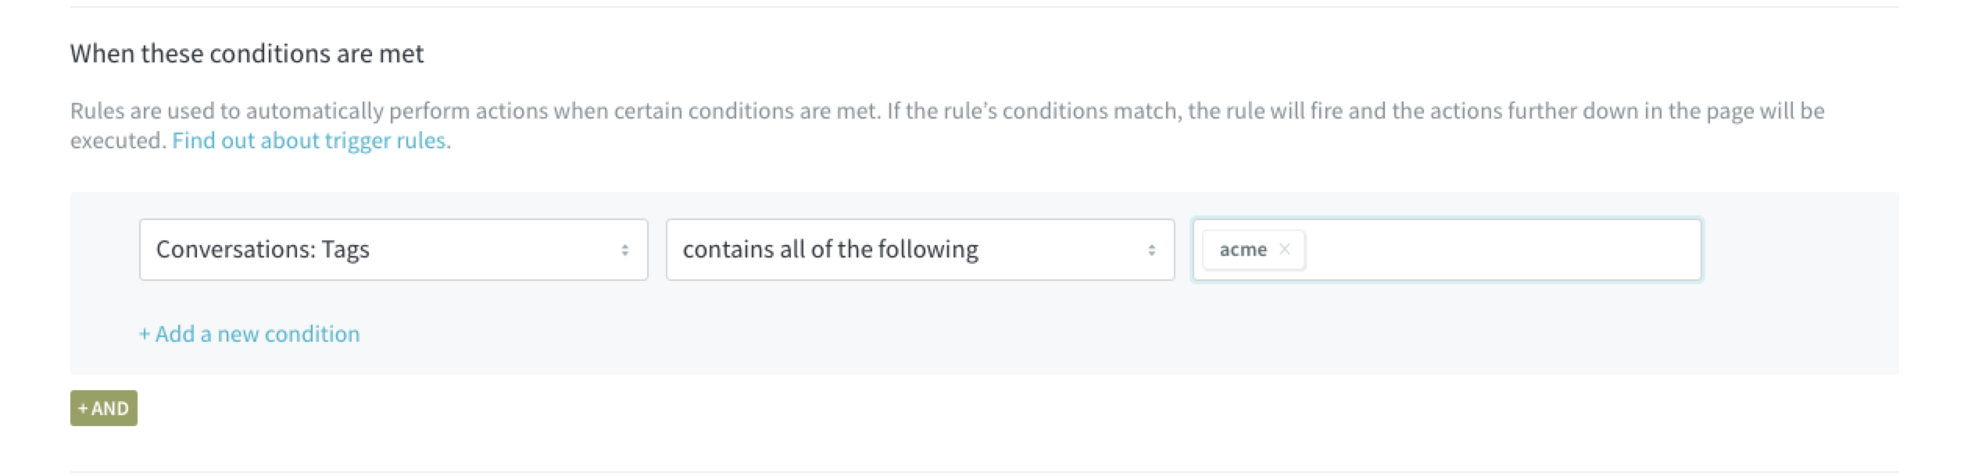The height and width of the screenshot is (476, 1971).
Task: Open the Conversations: Tags field dropdown
Action: [x=393, y=250]
